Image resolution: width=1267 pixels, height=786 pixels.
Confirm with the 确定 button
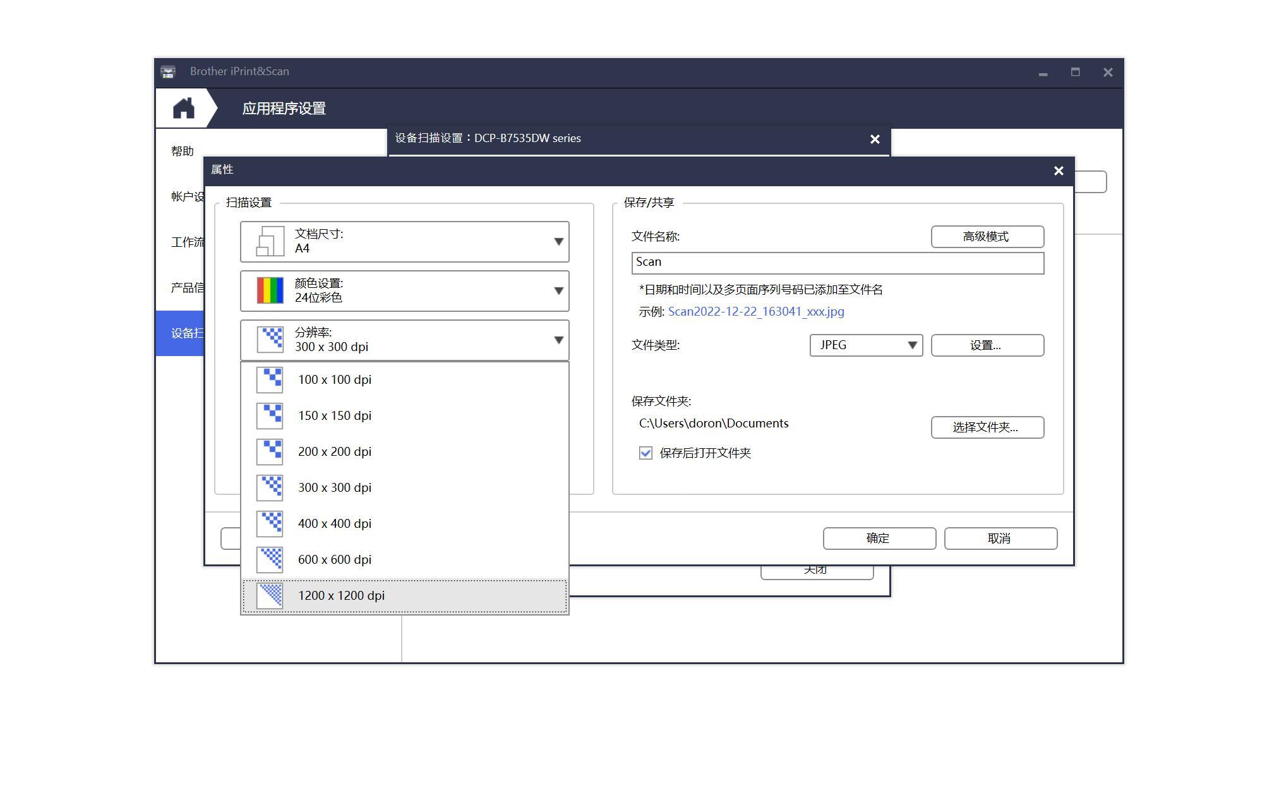(x=879, y=539)
